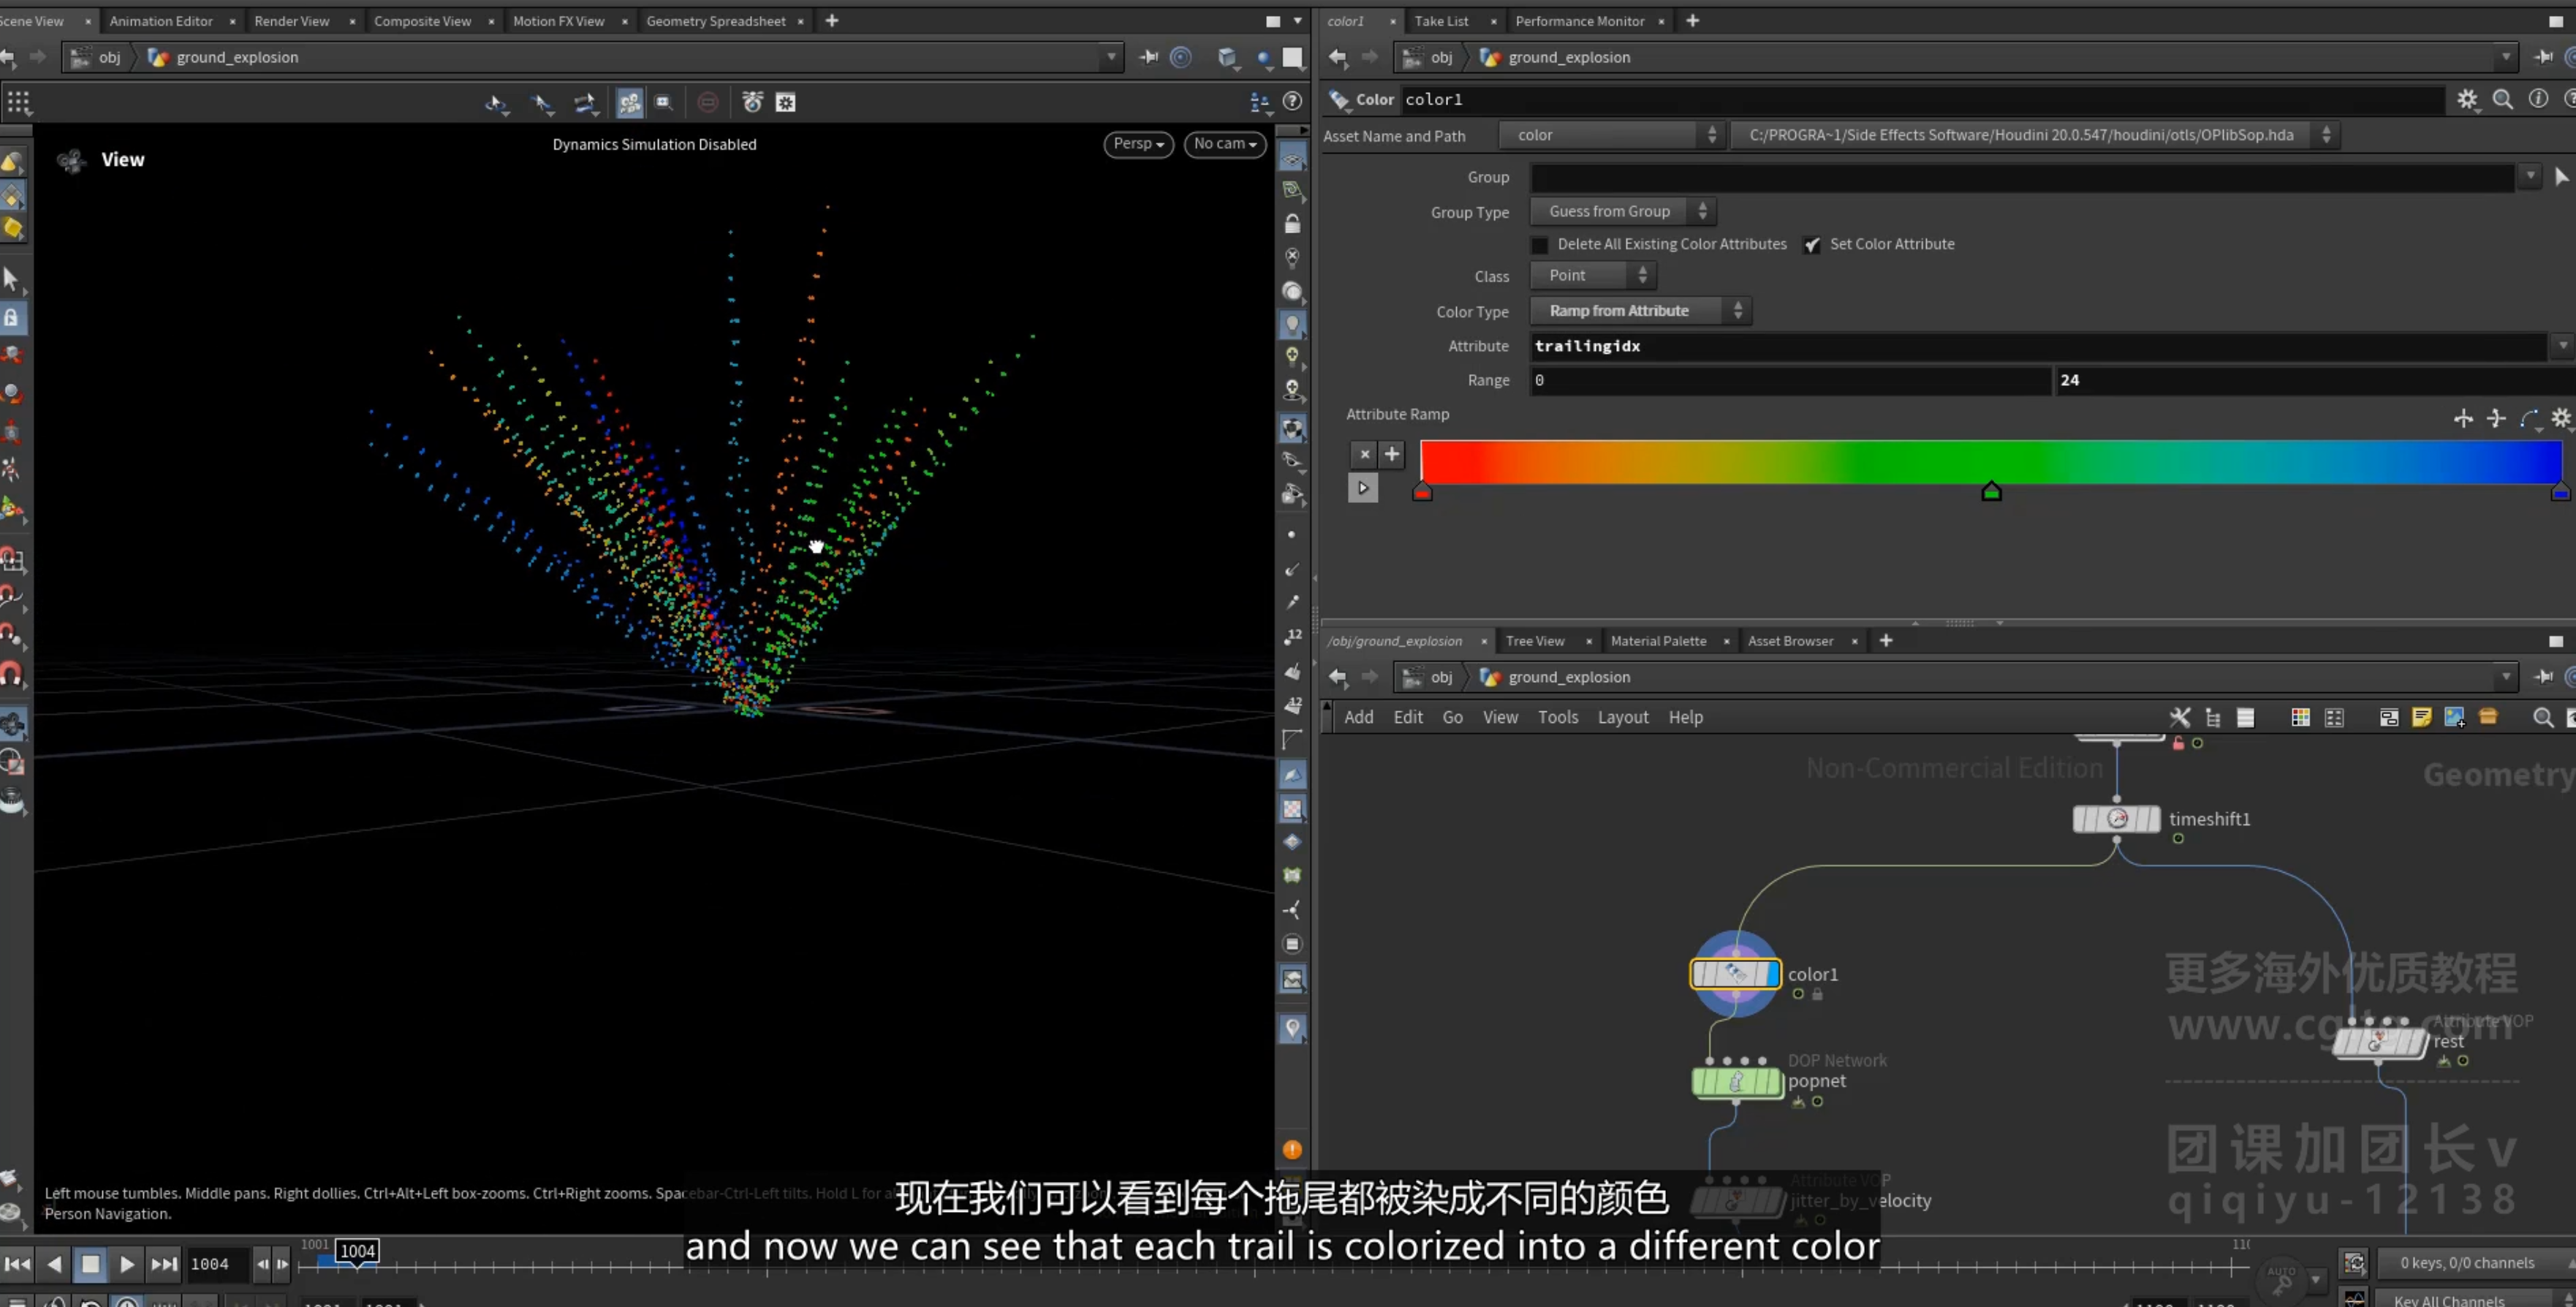Open the No cam camera dropdown

point(1225,143)
